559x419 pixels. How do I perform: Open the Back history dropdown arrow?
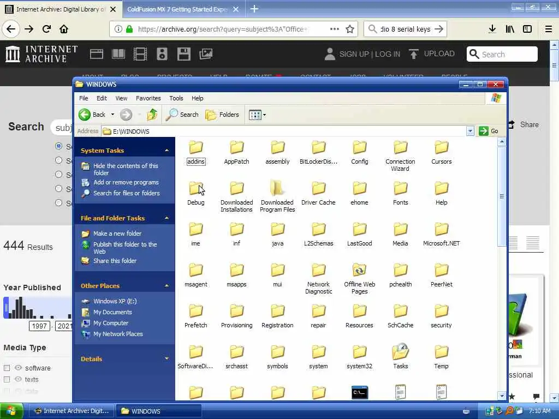[x=112, y=115]
